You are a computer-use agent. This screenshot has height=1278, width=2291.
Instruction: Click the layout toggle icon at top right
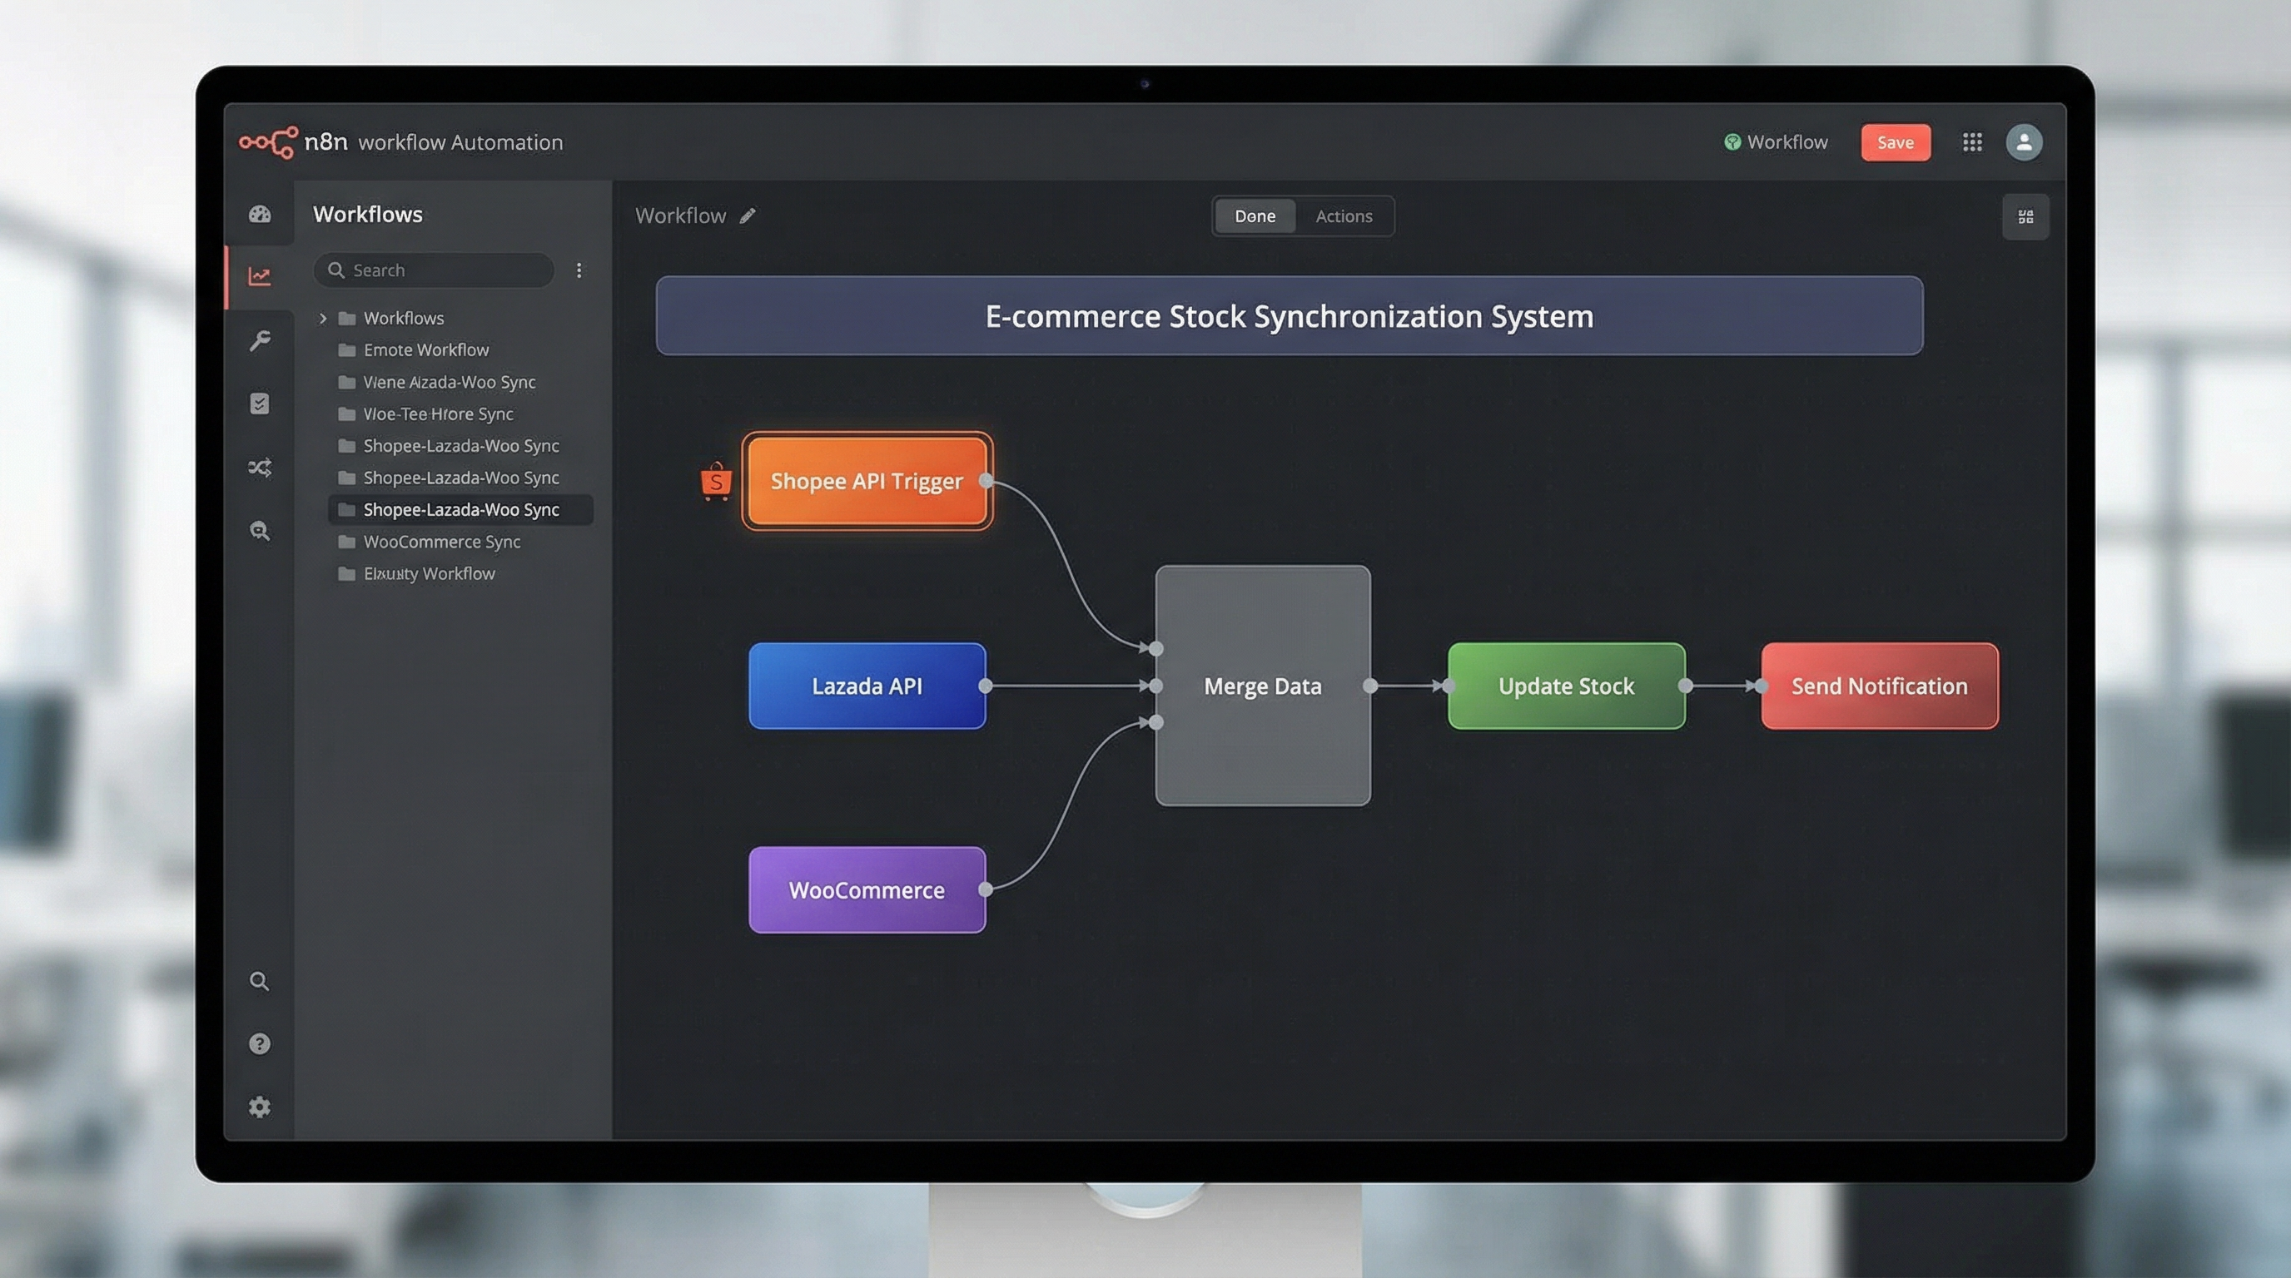pos(2026,216)
